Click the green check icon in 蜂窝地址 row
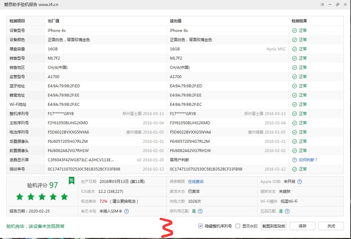Image resolution: width=351 pixels, height=239 pixels. tap(294, 95)
